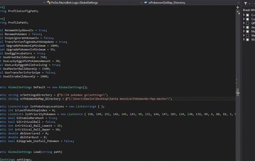Image resolution: width=255 pixels, height=161 pixels.
Task: Click blUpgrade_Usefull_Pokemon in the code
Action: point(38,141)
